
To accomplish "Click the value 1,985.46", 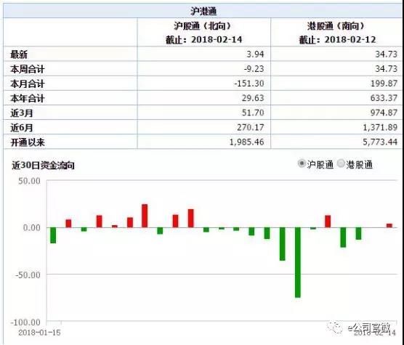I will (246, 142).
